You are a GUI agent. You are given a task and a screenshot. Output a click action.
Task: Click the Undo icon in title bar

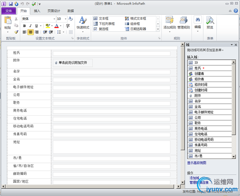[22, 4]
